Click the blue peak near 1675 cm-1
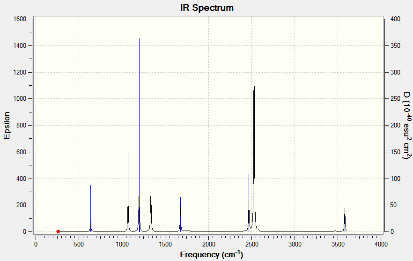The image size is (413, 261). pos(180,214)
